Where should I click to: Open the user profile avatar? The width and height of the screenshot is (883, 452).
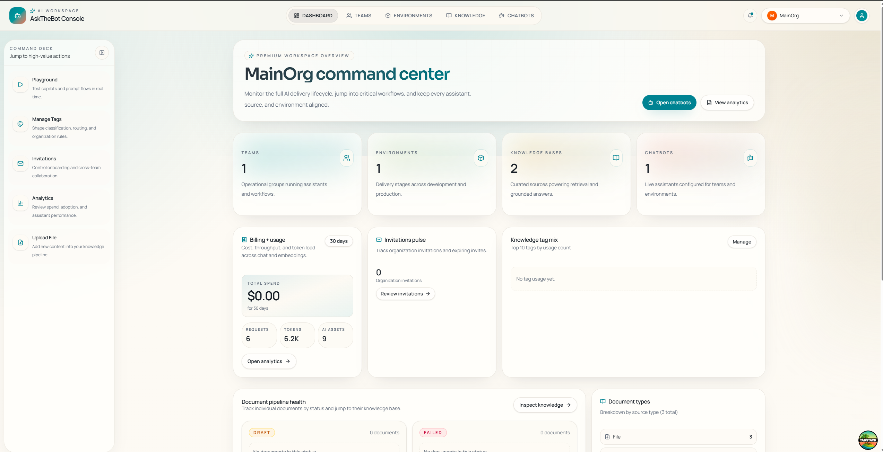(x=862, y=16)
